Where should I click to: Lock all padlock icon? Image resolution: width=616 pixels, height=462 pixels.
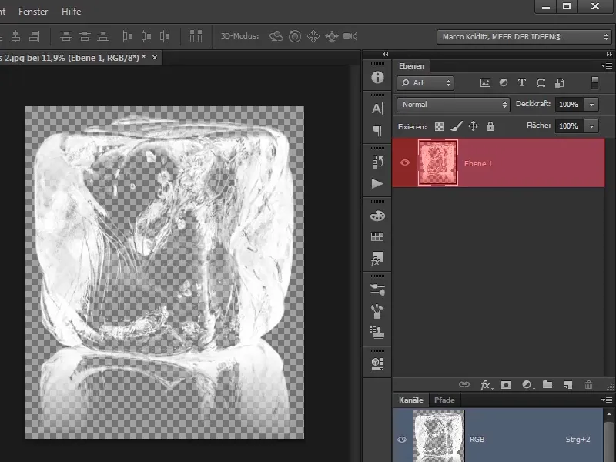point(490,126)
